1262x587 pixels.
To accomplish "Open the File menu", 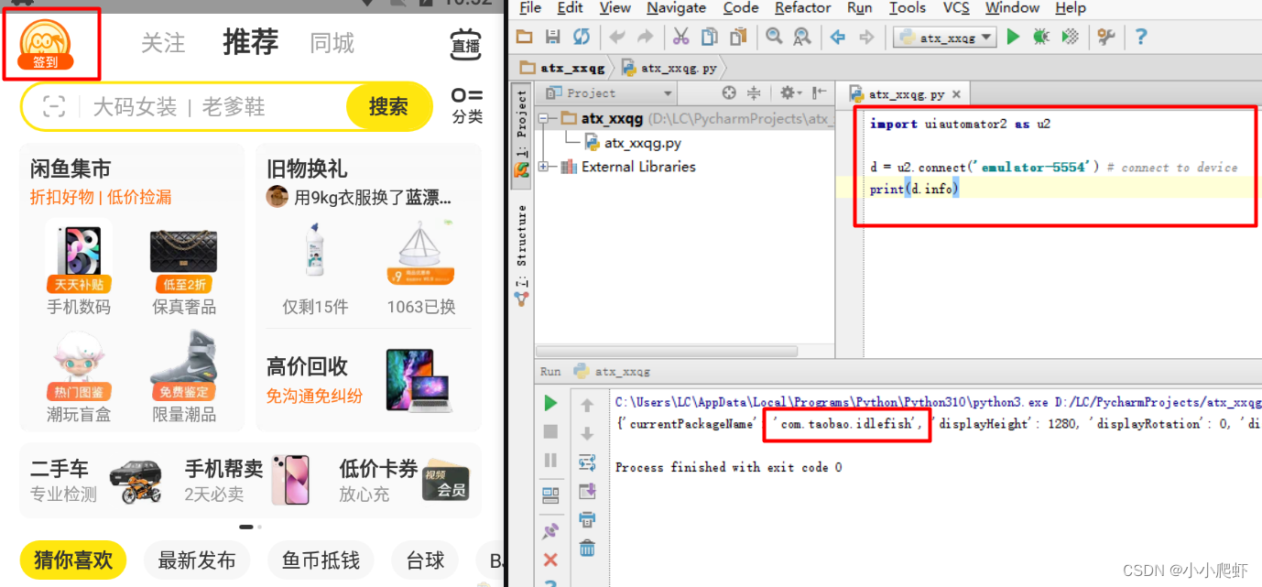I will pos(530,8).
